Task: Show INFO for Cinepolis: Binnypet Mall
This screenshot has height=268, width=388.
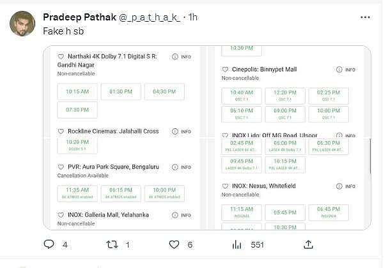Action: [346, 70]
